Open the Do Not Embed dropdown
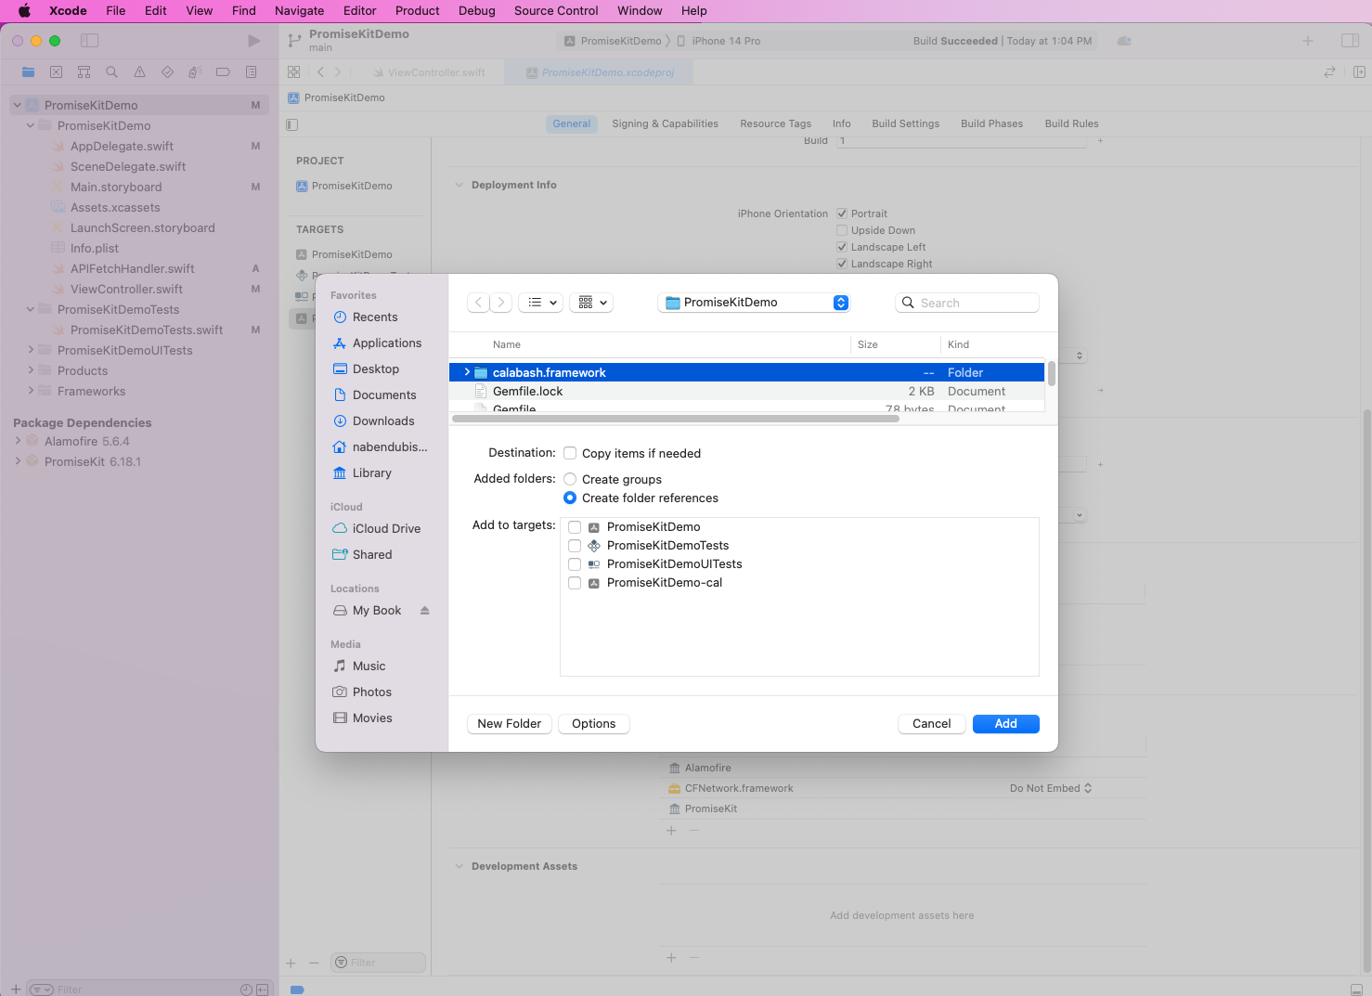1372x996 pixels. click(x=1051, y=789)
